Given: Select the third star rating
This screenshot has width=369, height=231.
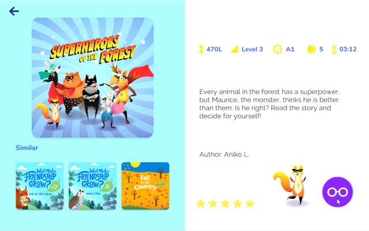Looking at the screenshot, I should click(225, 203).
